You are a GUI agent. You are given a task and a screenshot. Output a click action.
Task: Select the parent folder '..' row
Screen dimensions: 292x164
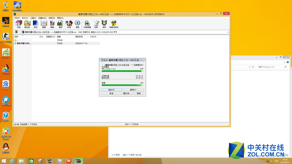pyautogui.click(x=57, y=40)
